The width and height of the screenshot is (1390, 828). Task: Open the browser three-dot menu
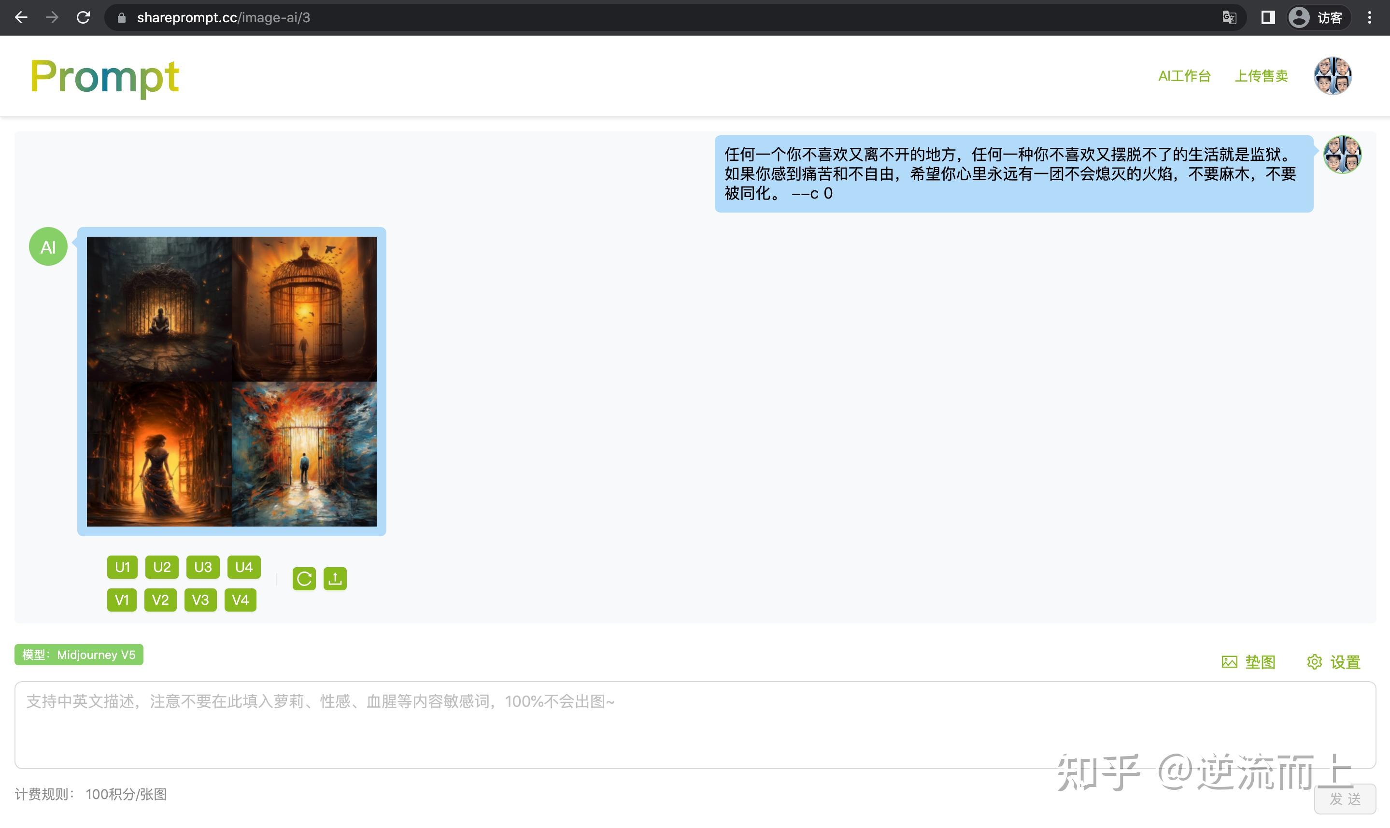pyautogui.click(x=1369, y=17)
